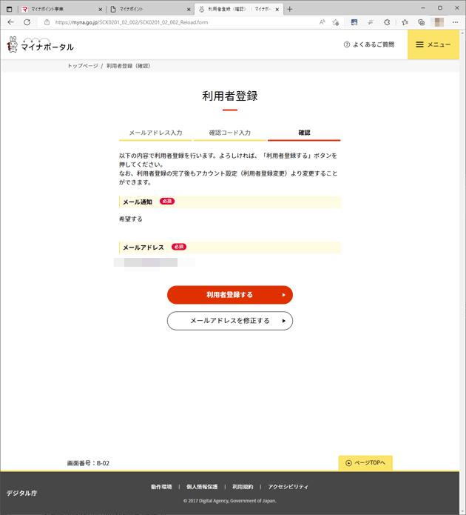
Task: Open browser extensions icon
Action: click(388, 22)
